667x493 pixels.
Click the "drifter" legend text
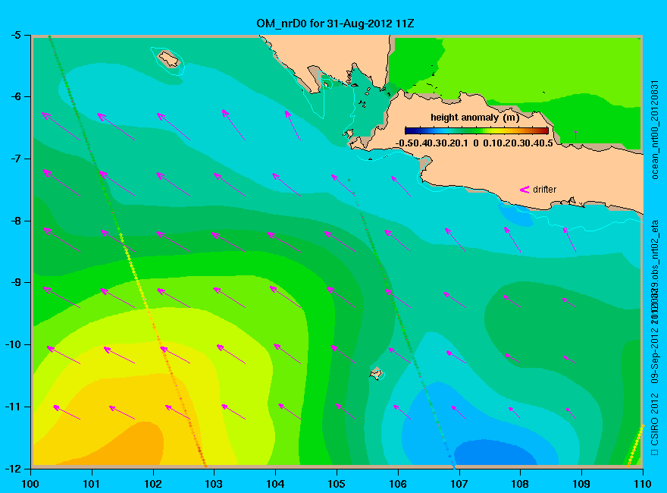click(x=544, y=190)
